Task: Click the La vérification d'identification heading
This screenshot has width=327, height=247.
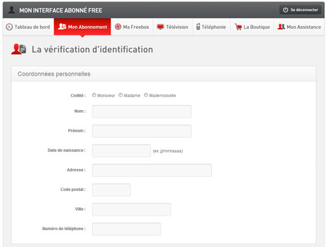Action: click(x=92, y=50)
